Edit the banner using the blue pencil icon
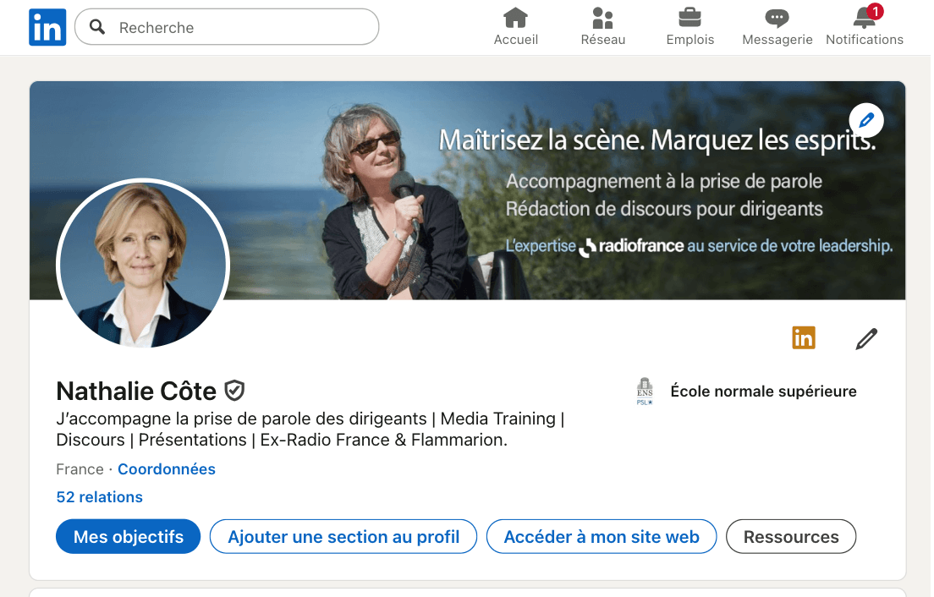 pyautogui.click(x=865, y=120)
